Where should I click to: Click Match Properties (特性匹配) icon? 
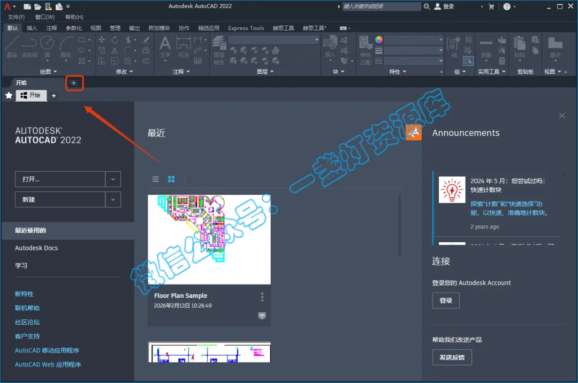point(366,50)
